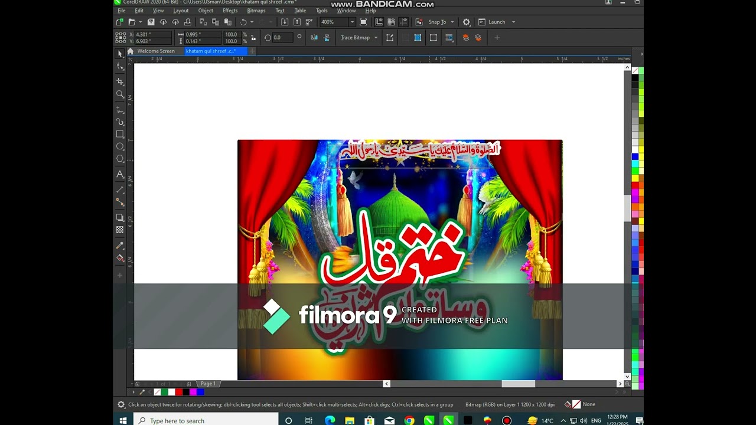Click the New document icon
Screen dimensions: 756x425
[x=119, y=22]
